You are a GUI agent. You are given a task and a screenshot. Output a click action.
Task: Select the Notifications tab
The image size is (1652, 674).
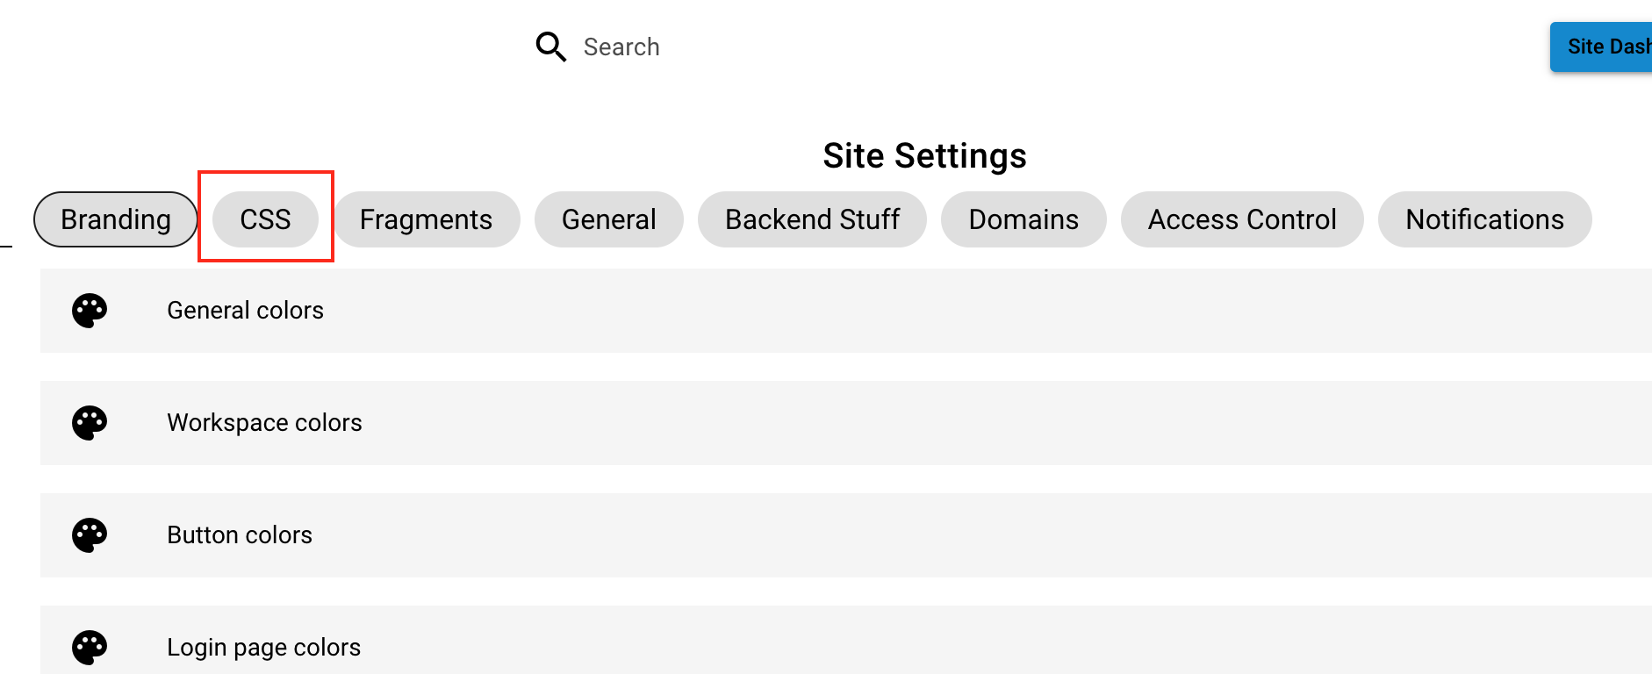[x=1484, y=219]
